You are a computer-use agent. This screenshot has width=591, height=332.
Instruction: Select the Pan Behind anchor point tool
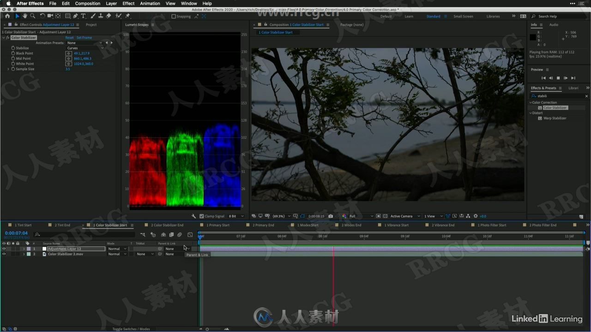click(x=58, y=16)
